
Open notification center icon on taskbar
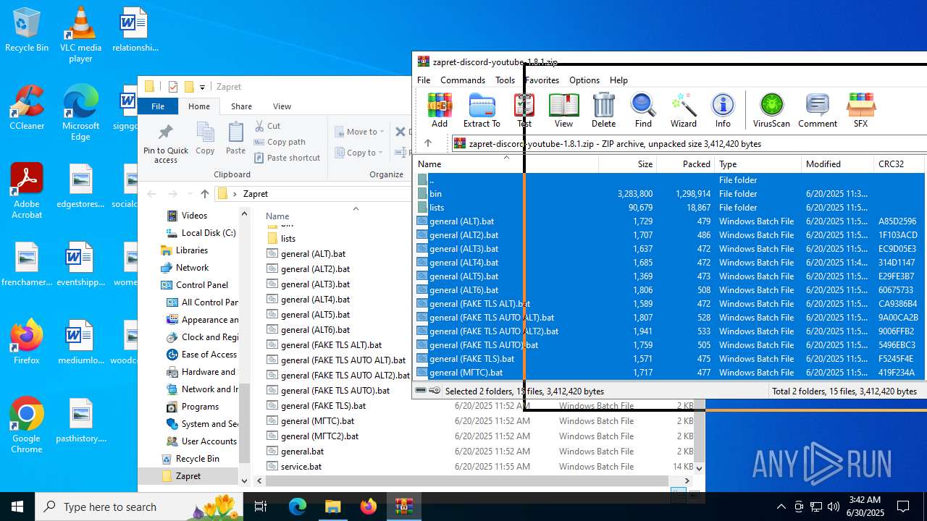click(903, 507)
